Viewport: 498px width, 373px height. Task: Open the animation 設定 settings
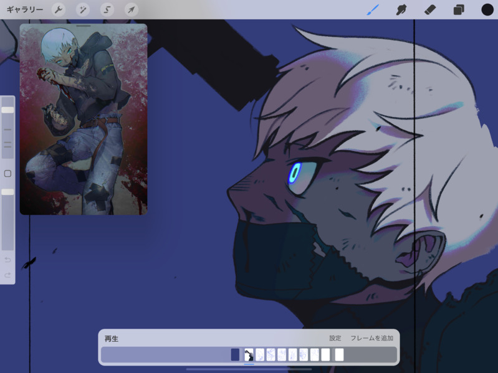click(x=335, y=338)
